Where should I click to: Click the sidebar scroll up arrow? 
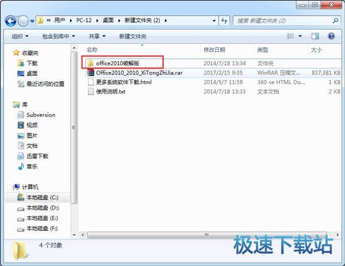coord(74,48)
